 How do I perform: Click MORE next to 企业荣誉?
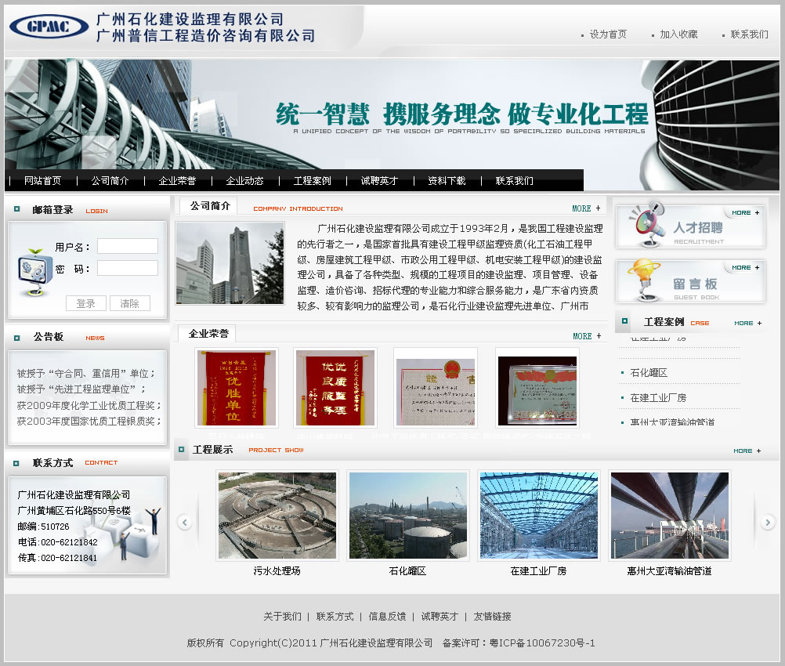coord(587,336)
